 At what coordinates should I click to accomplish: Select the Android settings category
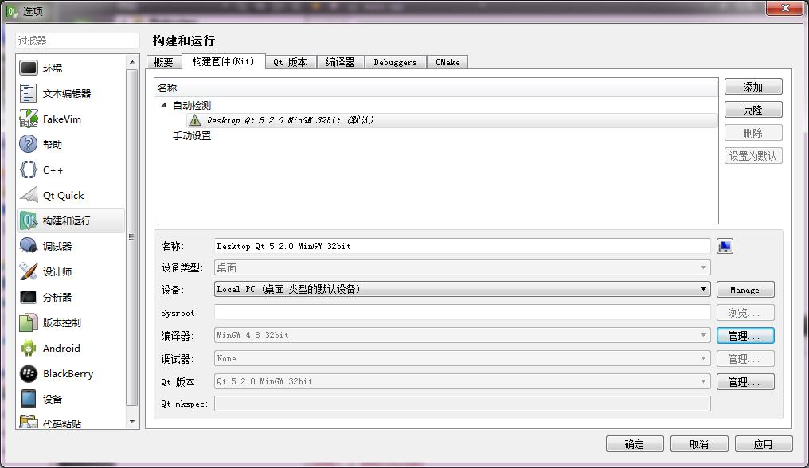[x=61, y=349]
